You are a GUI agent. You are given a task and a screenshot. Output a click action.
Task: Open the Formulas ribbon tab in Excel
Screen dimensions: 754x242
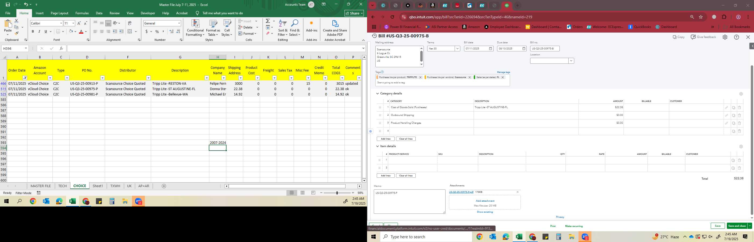pos(82,13)
